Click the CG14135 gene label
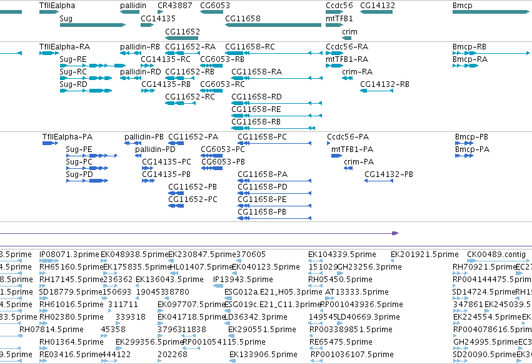 (158, 18)
